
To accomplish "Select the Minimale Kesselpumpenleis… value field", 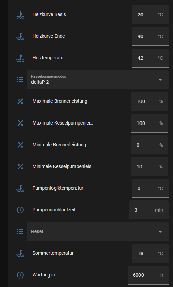I will coord(150,167).
